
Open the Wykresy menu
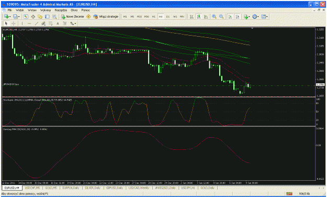(x=46, y=10)
